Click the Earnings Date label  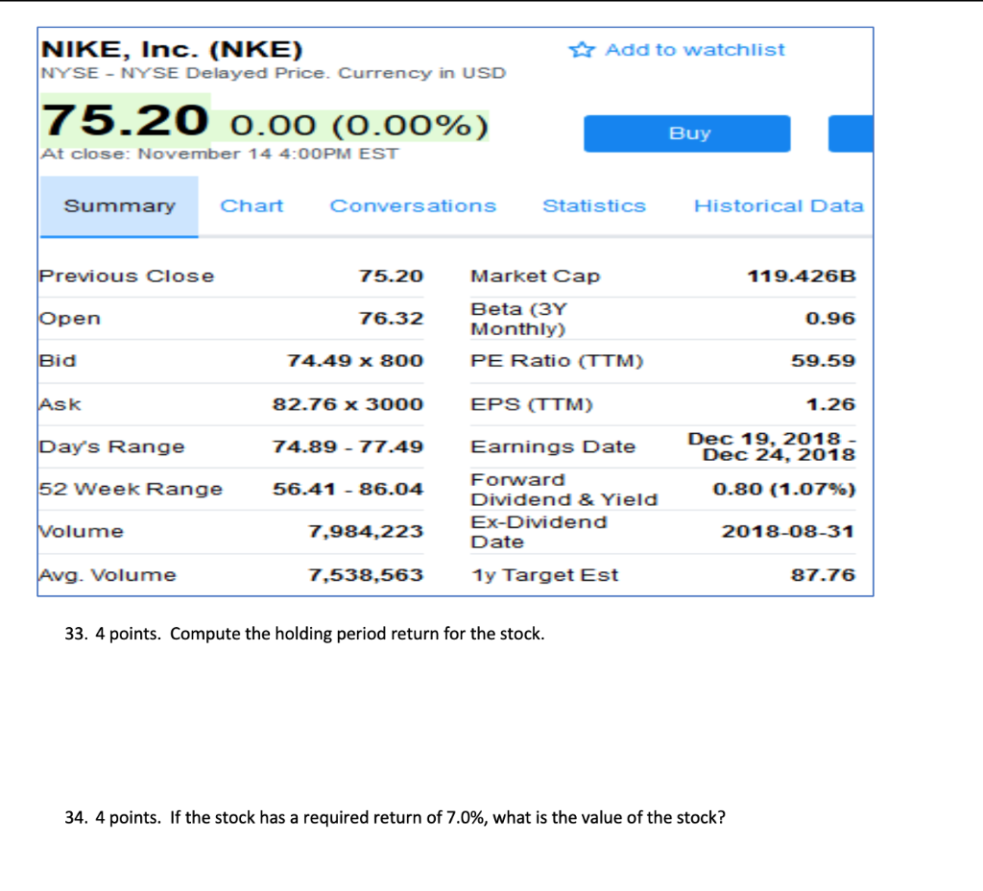(x=553, y=446)
